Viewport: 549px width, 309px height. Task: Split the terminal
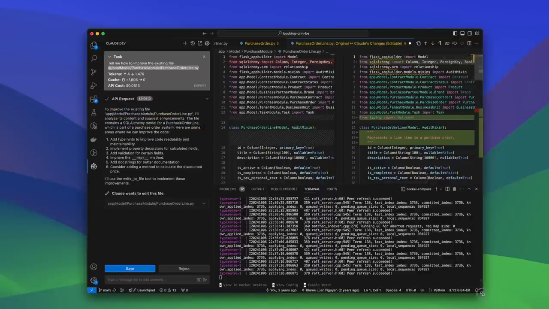point(447,189)
